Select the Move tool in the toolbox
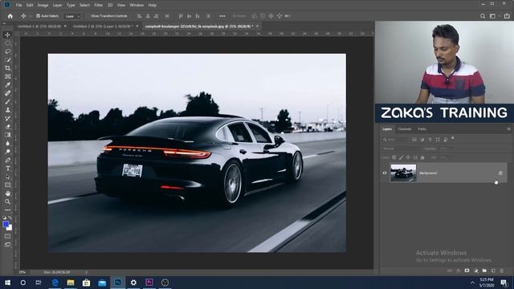This screenshot has width=514, height=289. pyautogui.click(x=7, y=35)
